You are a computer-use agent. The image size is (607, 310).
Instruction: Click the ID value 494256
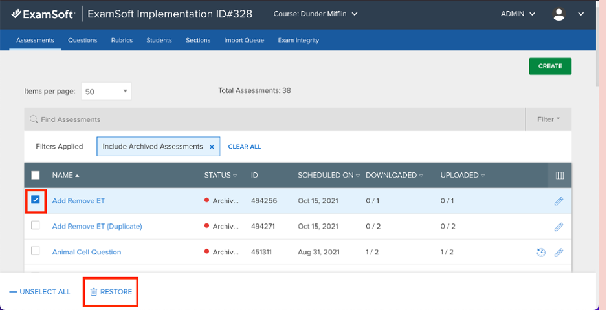click(x=263, y=201)
